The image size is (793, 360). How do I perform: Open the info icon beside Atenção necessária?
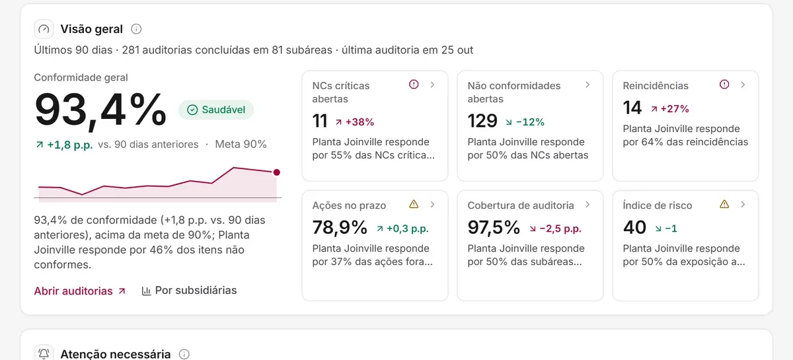184,354
